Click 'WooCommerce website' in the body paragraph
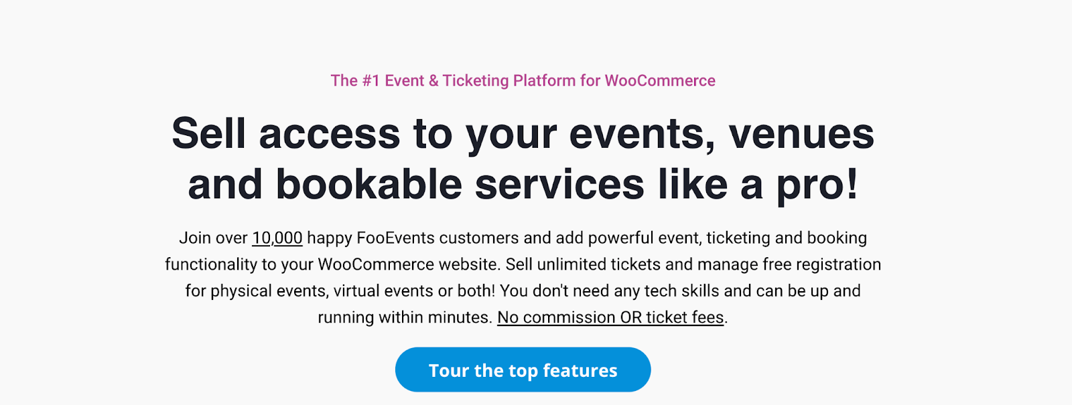1072x405 pixels. point(409,264)
